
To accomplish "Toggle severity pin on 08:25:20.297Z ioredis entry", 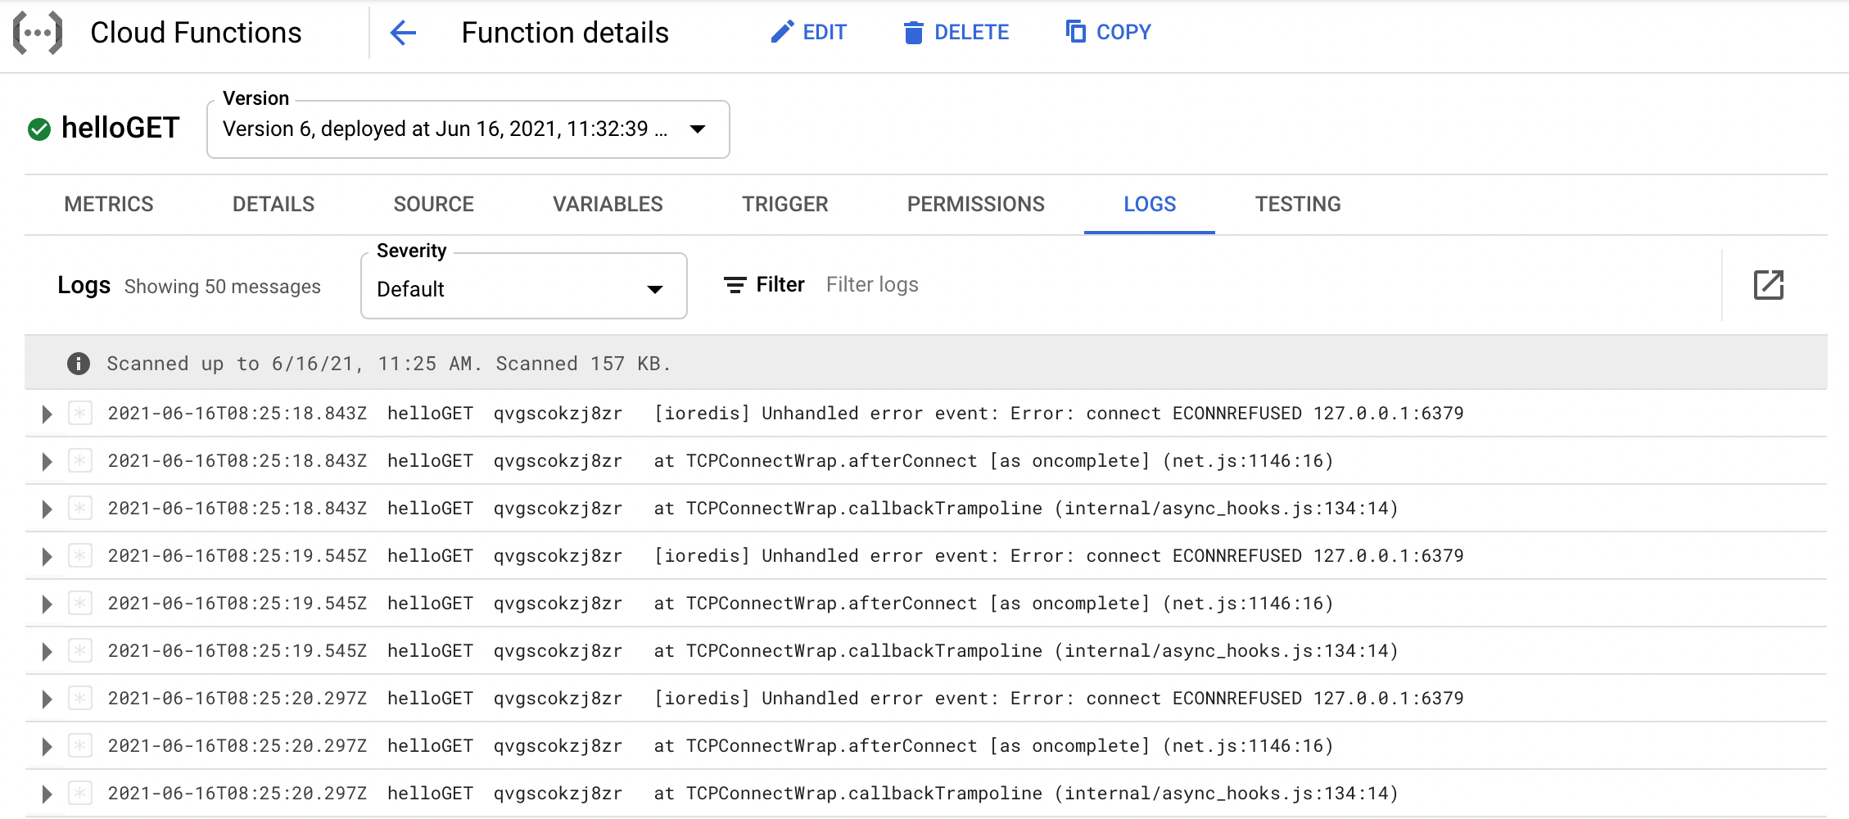I will 79,699.
